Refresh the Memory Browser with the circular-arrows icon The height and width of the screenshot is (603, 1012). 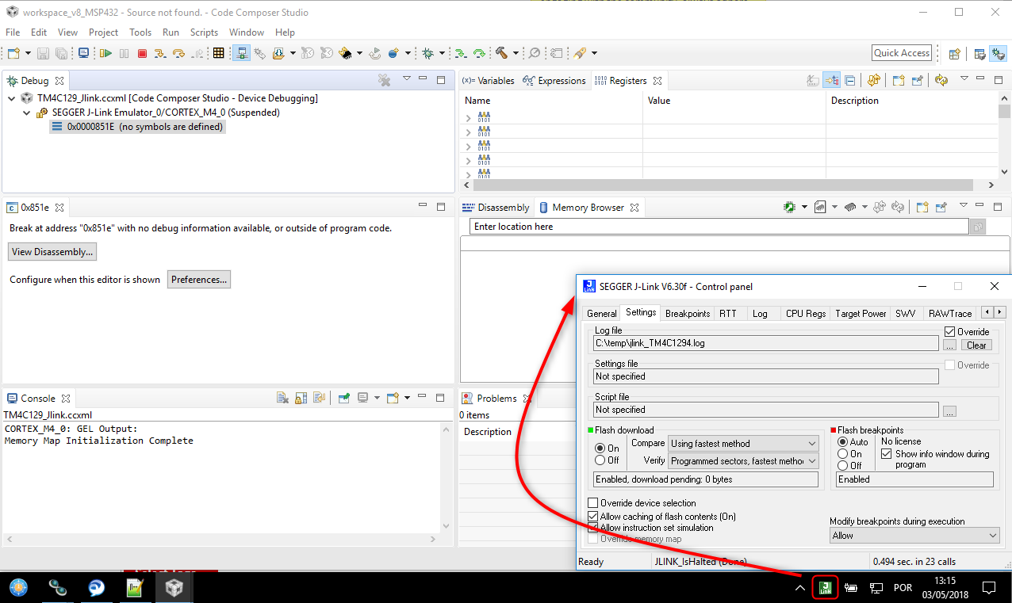pyautogui.click(x=898, y=206)
